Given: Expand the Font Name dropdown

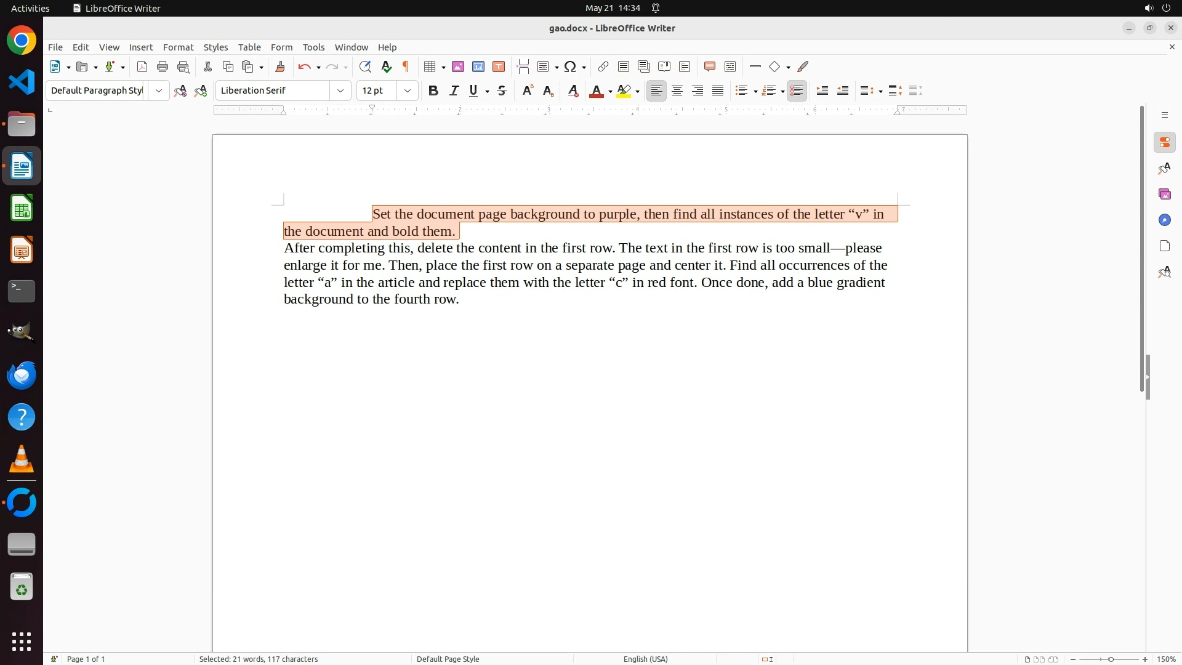Looking at the screenshot, I should coord(340,91).
